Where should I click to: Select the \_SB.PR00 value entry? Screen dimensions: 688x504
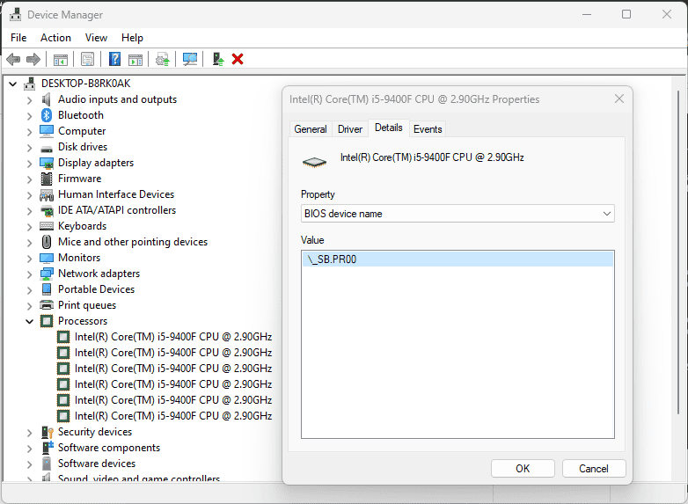coord(332,259)
